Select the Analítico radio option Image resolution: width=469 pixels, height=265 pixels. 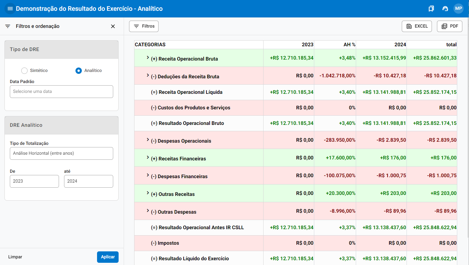[x=79, y=71]
